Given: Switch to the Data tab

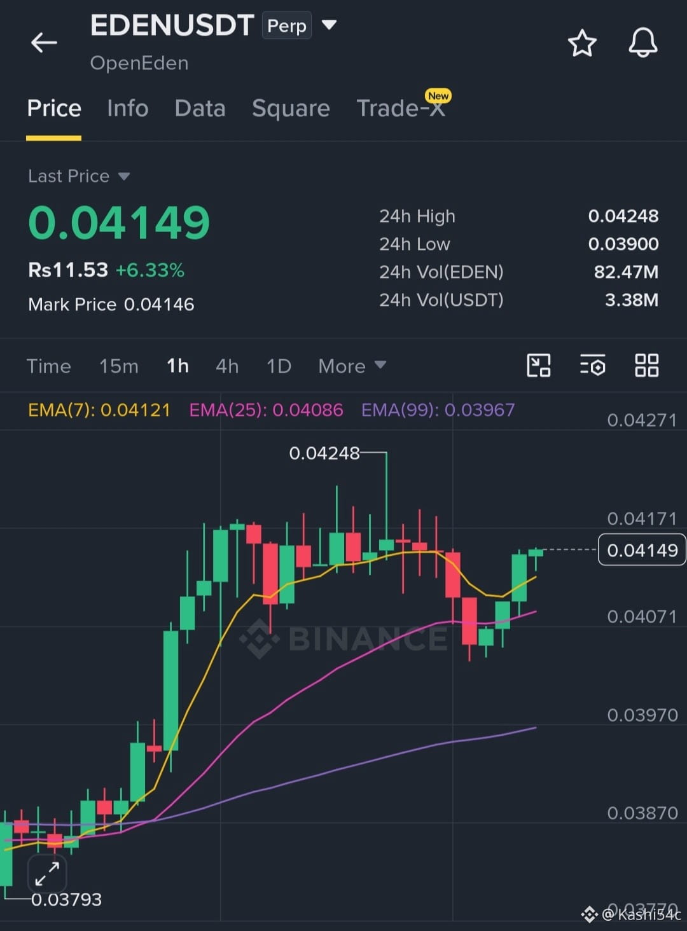Looking at the screenshot, I should pos(200,108).
